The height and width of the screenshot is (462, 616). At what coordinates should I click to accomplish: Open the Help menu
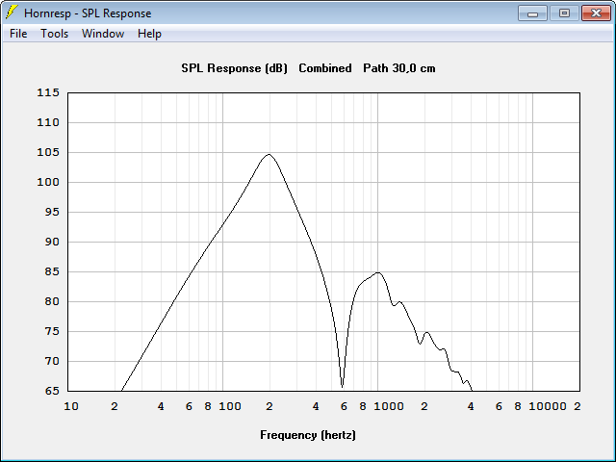pos(149,34)
